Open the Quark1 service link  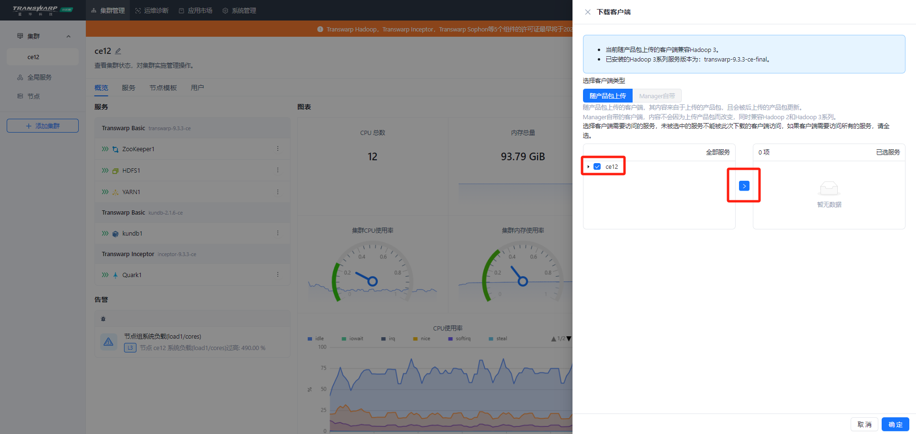click(132, 275)
